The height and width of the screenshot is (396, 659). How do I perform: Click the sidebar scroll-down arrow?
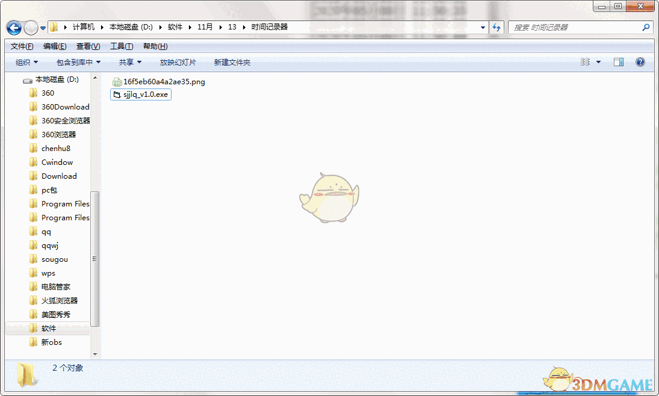pyautogui.click(x=95, y=354)
